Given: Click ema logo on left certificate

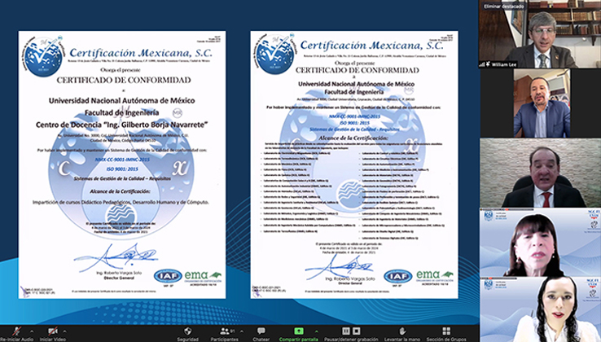Looking at the screenshot, I should coord(203,275).
